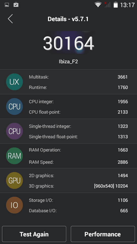Tap the battery indicator icon

point(116,5)
